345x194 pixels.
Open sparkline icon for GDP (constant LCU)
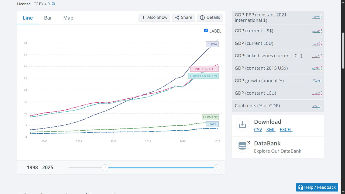click(317, 93)
